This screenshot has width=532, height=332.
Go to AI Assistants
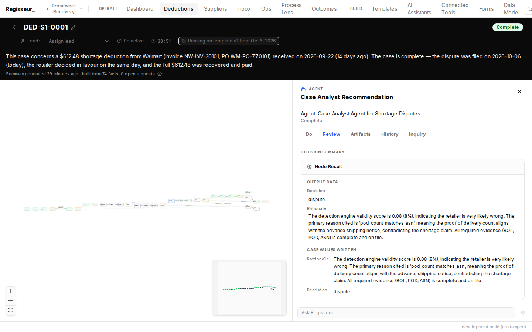point(419,9)
